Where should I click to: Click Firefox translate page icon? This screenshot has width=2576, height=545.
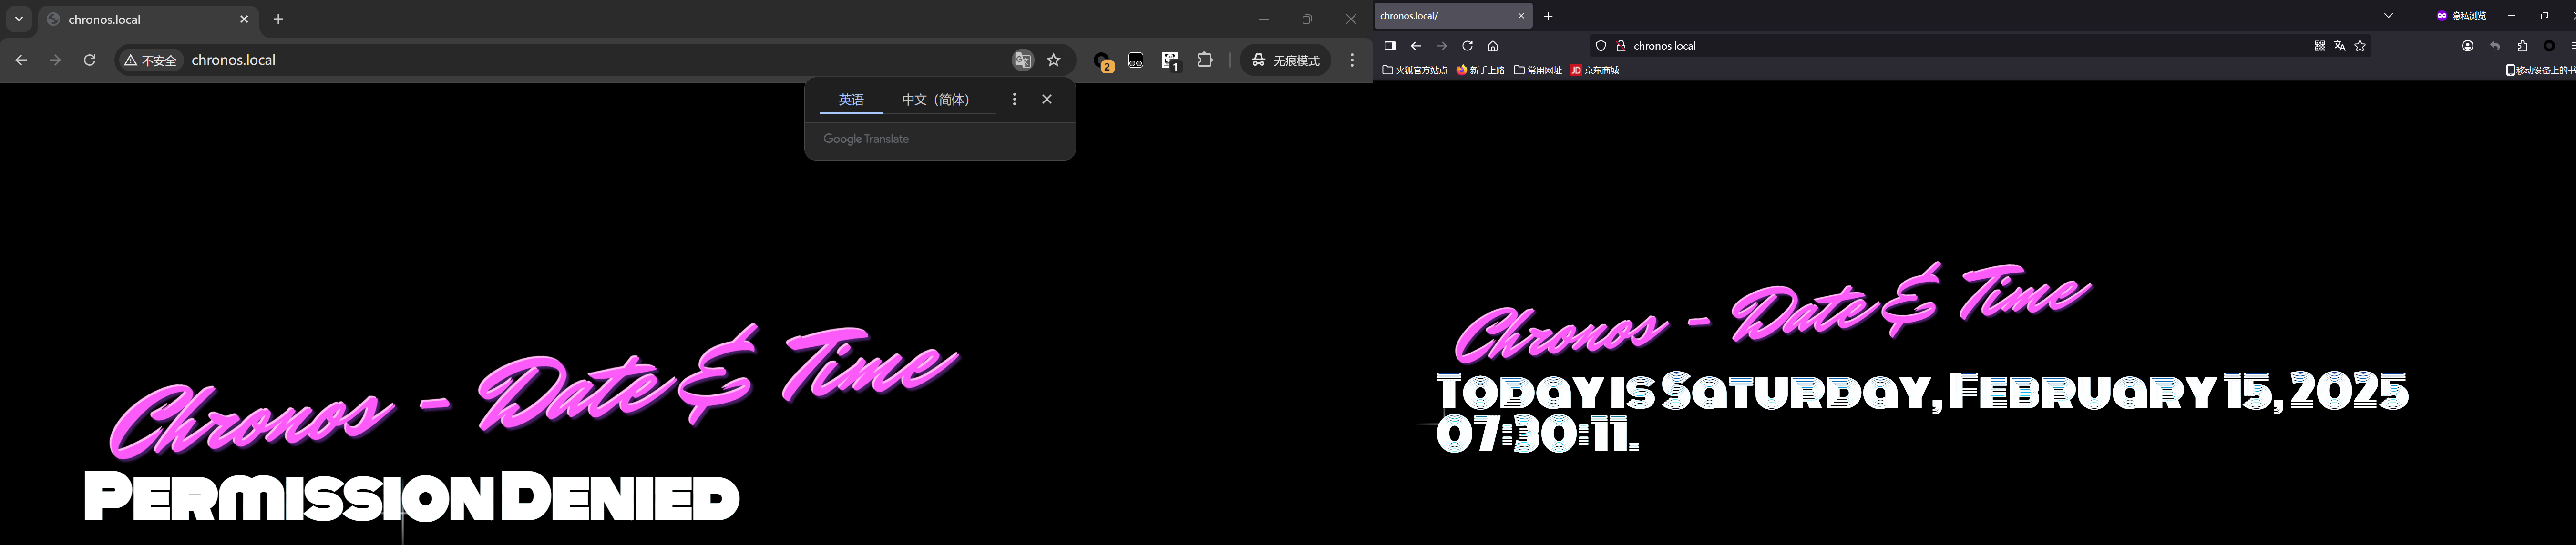pos(2340,46)
